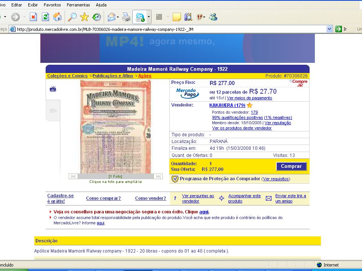Click the Mail envelope toolbar icon
Image resolution: width=362 pixels, height=271 pixels.
pos(112,17)
